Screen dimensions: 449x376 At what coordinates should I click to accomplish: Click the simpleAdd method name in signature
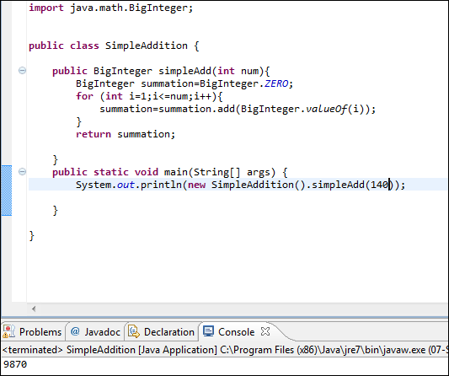[184, 71]
